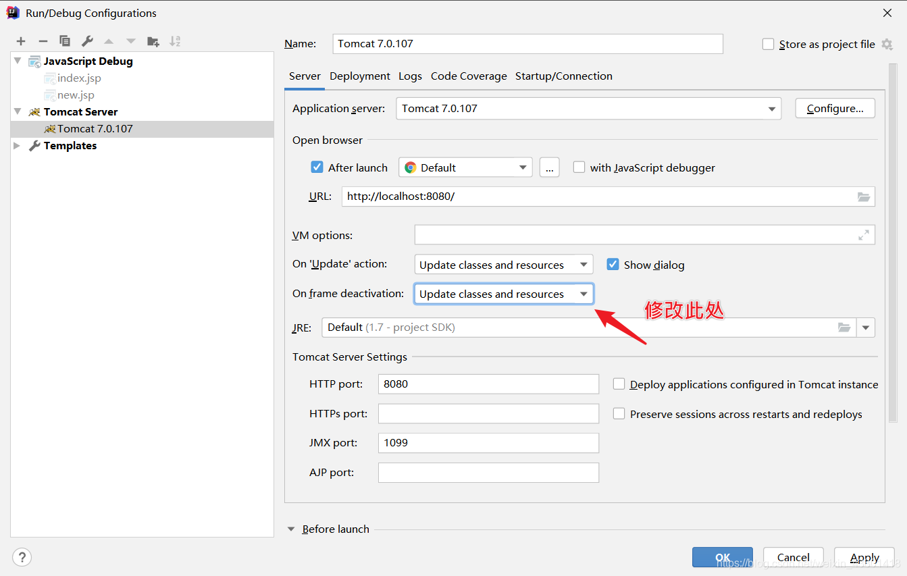Toggle Show dialog checkbox

point(613,265)
